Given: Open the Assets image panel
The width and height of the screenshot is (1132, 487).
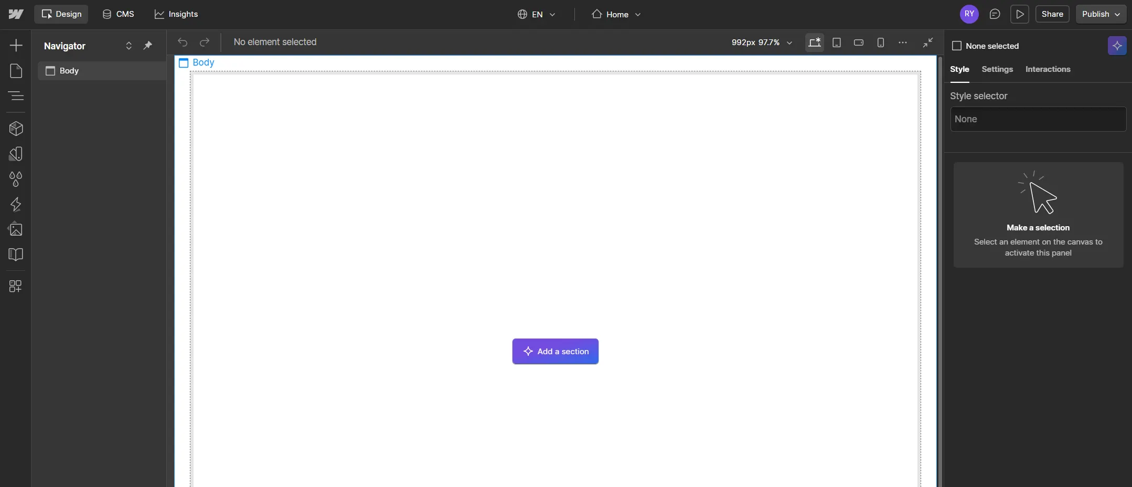Looking at the screenshot, I should 16,229.
